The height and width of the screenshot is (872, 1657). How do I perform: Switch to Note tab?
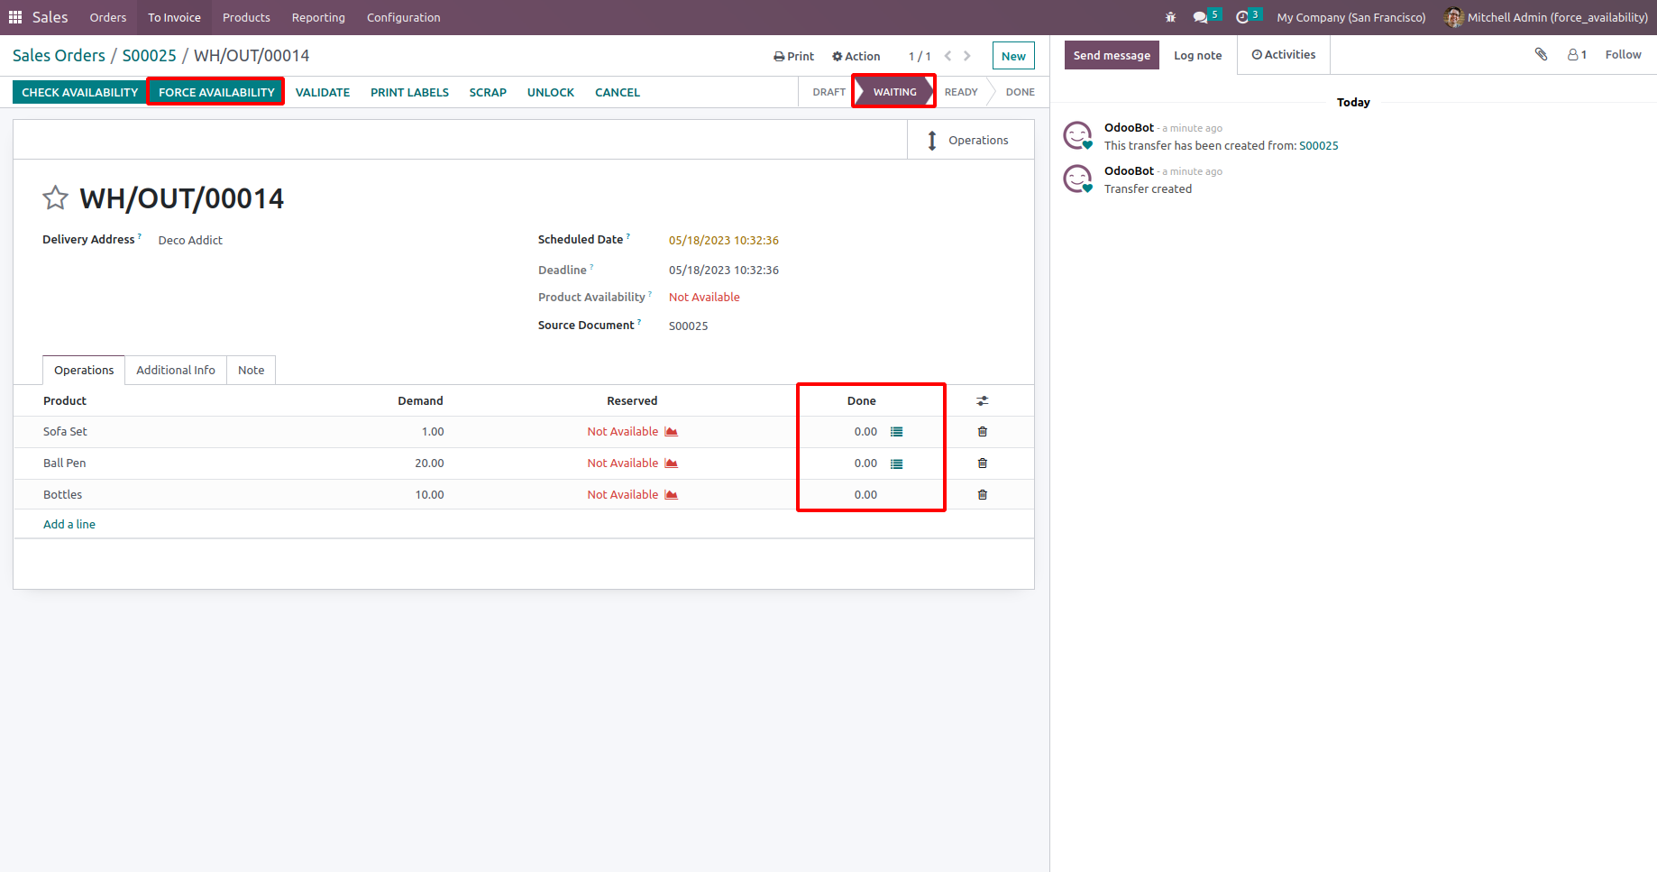click(251, 370)
